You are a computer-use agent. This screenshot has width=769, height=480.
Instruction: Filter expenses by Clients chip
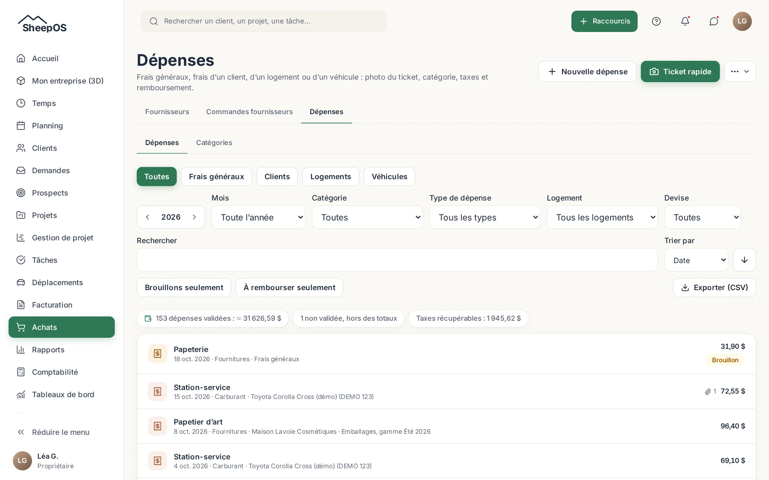tap(277, 176)
